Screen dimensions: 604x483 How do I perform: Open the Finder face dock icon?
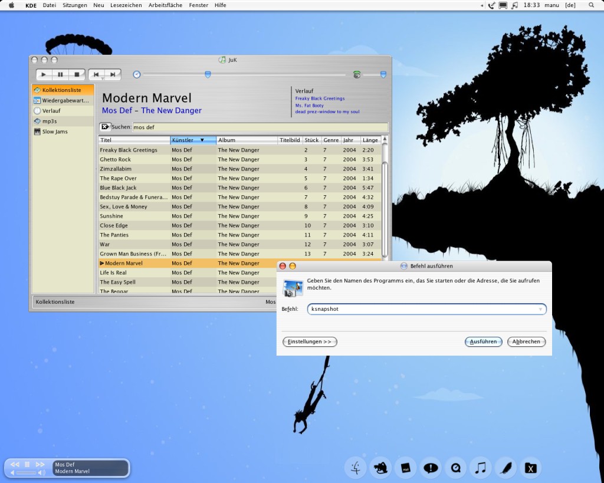coord(356,468)
